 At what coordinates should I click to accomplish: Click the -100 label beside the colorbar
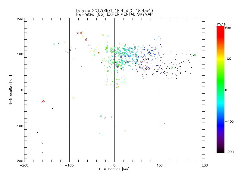(229, 121)
